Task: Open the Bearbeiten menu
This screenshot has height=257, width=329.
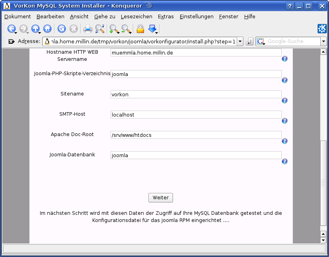Action: click(x=51, y=17)
